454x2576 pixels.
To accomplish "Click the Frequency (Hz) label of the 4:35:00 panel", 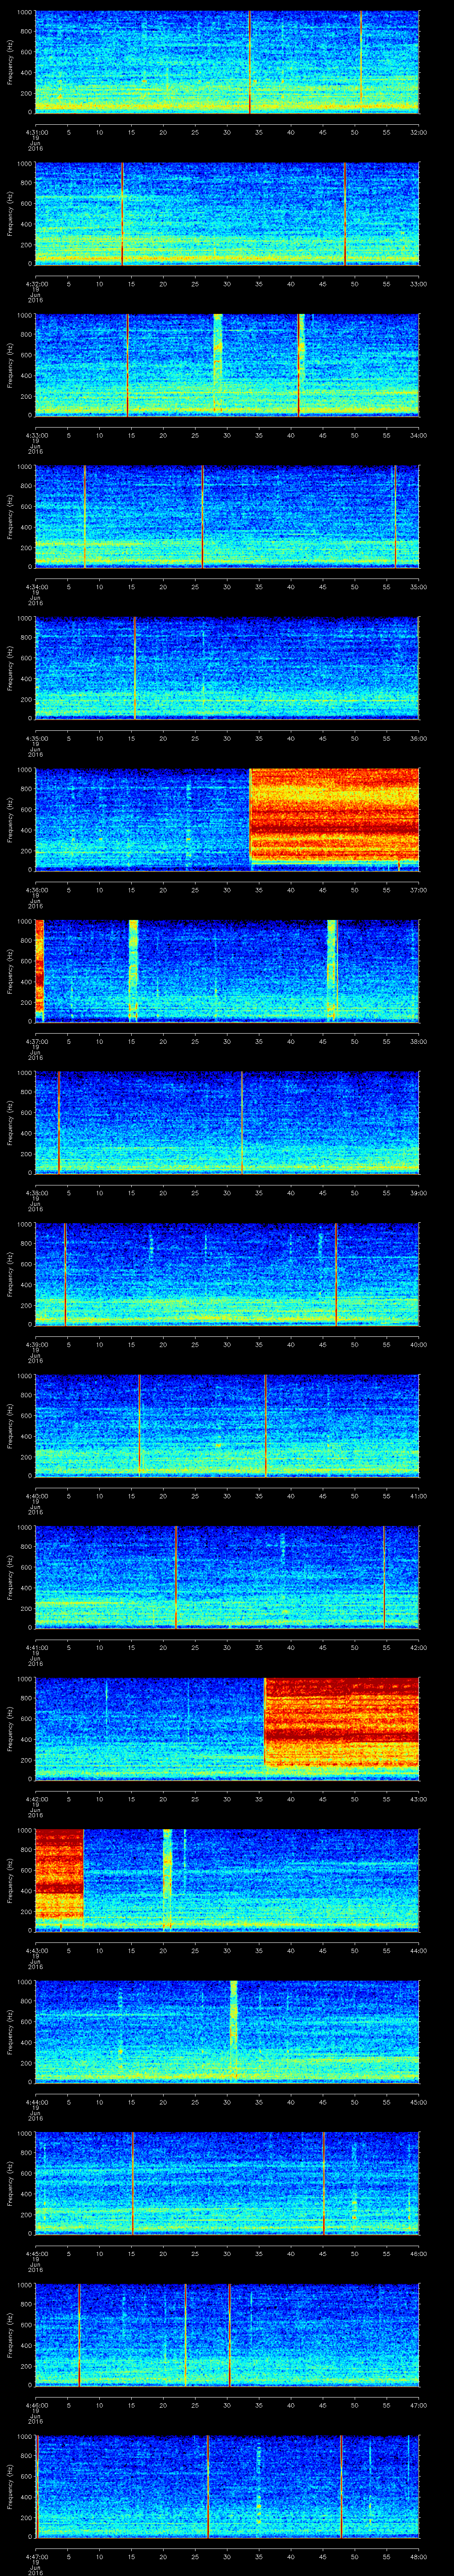I will click(10, 668).
